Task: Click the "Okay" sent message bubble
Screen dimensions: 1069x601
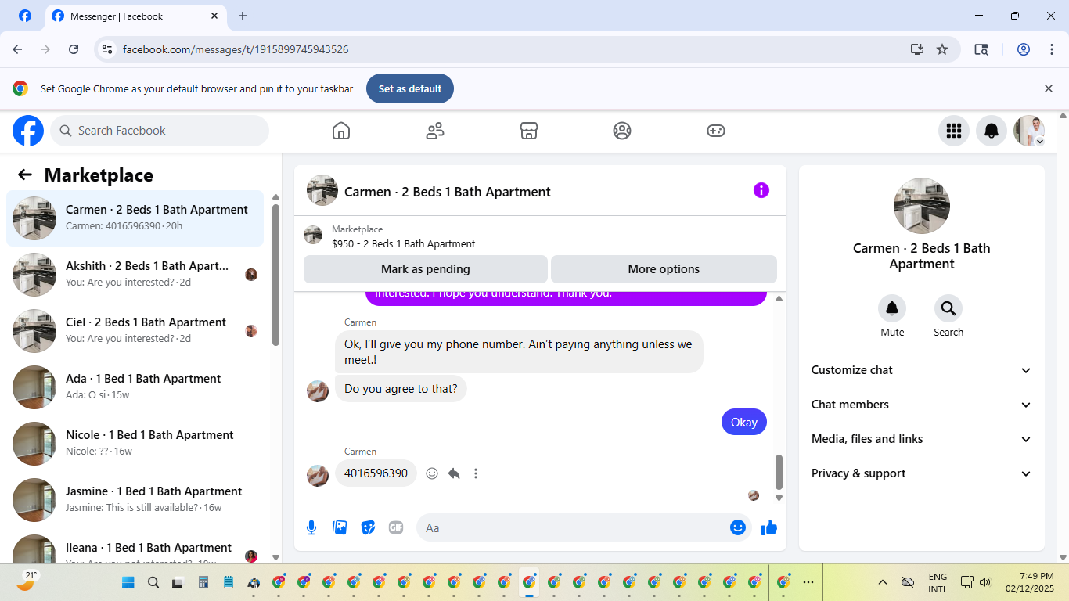Action: click(744, 422)
